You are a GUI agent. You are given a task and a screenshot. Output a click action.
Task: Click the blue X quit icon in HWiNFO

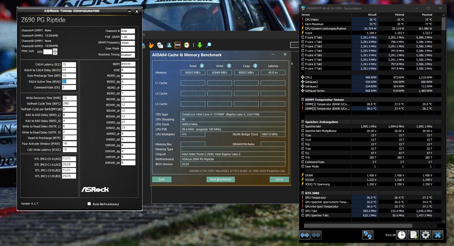pyautogui.click(x=438, y=235)
